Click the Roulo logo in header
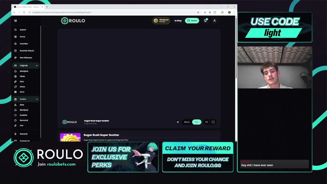Screen dimensions: 327x184 click(73, 21)
